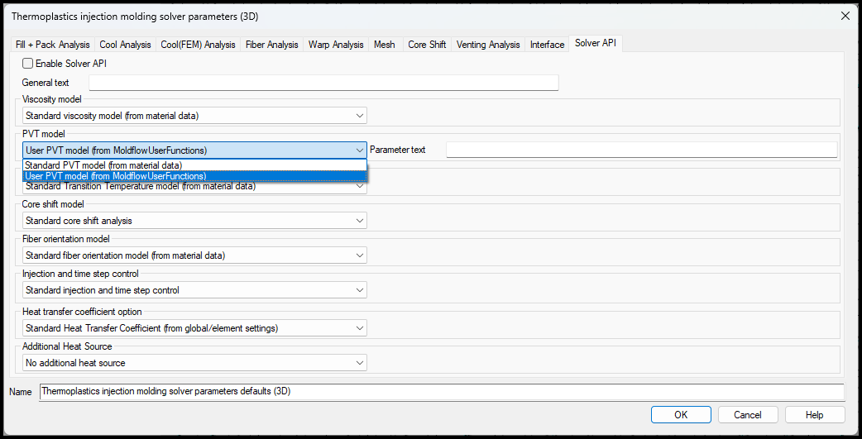
Task: Click the Solver API tab
Action: 596,43
